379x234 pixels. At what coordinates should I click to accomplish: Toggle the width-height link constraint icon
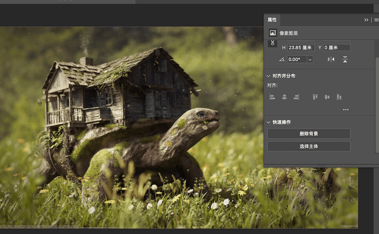(272, 43)
